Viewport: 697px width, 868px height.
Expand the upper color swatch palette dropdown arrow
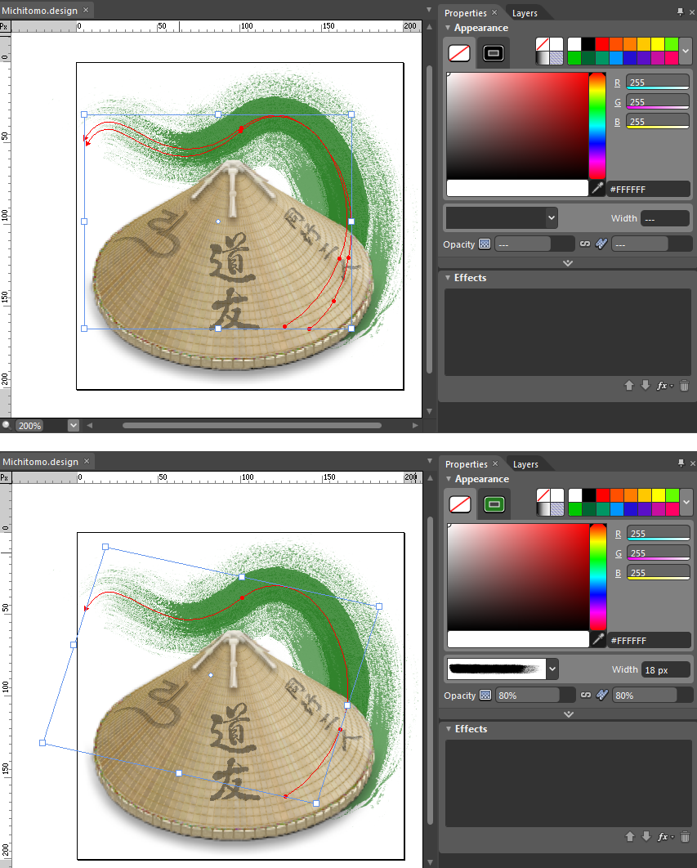pyautogui.click(x=686, y=51)
